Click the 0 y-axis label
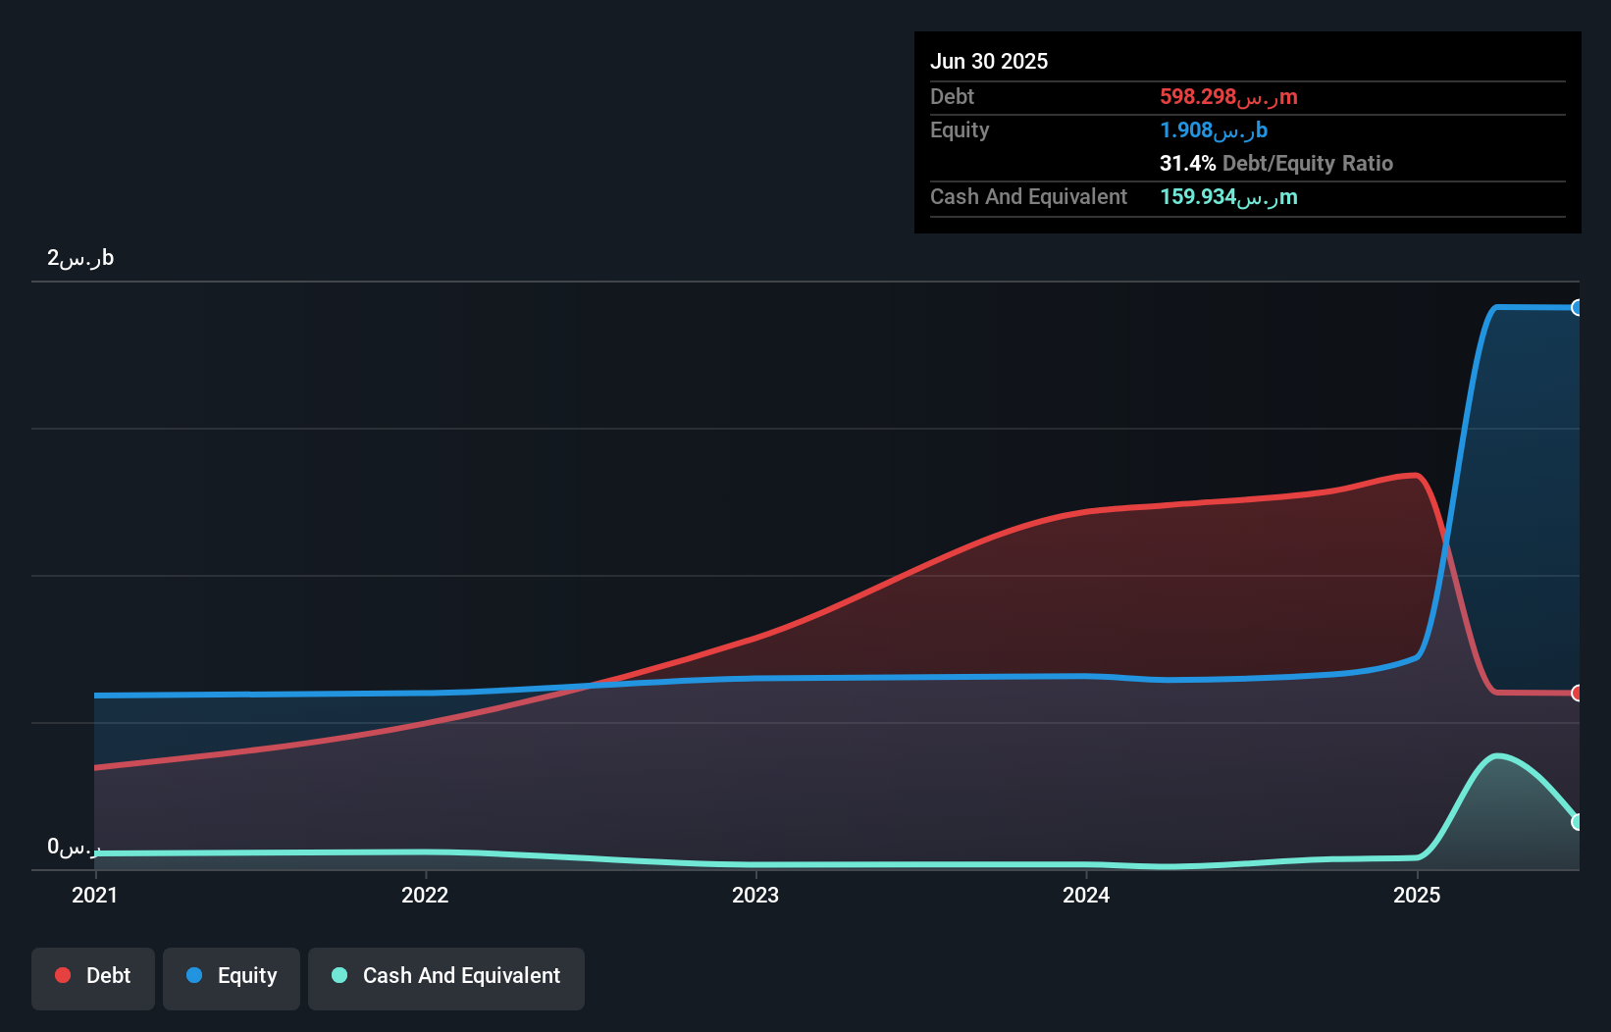The width and height of the screenshot is (1611, 1032). click(74, 846)
